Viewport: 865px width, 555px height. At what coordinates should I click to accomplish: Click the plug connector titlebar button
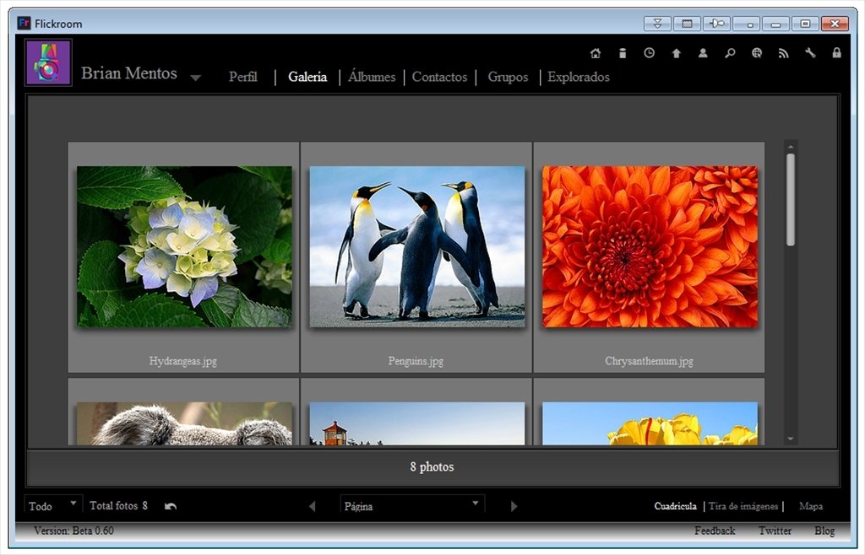717,24
